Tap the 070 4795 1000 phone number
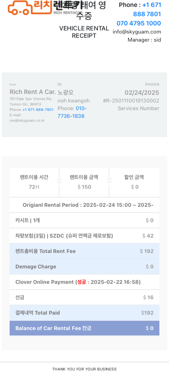 coord(139,23)
